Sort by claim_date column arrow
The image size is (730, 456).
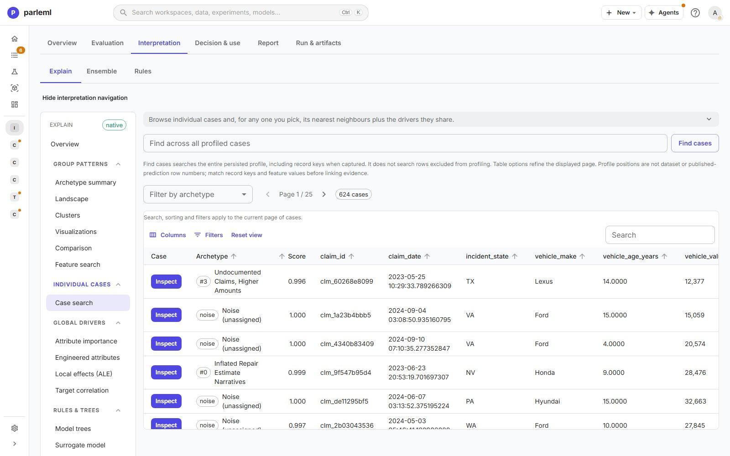427,256
